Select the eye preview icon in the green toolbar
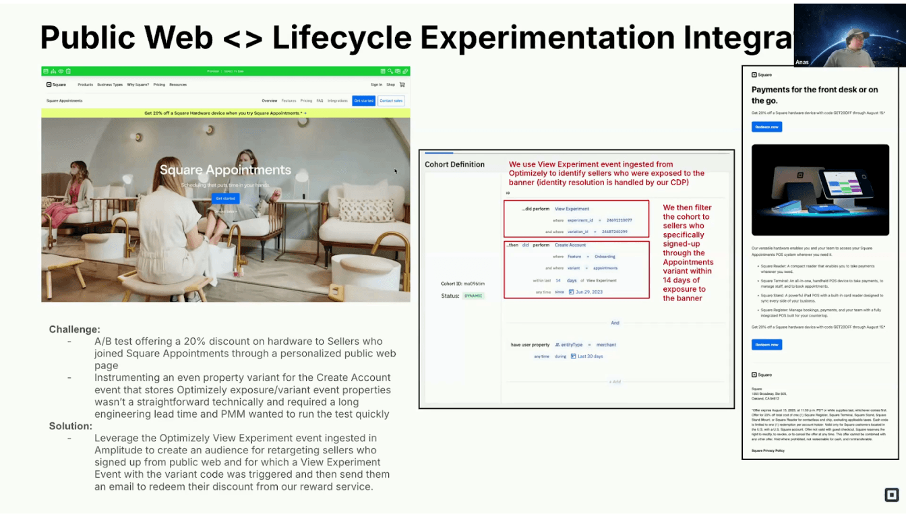 tap(61, 71)
